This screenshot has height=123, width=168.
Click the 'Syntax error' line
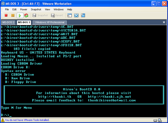[13, 71]
